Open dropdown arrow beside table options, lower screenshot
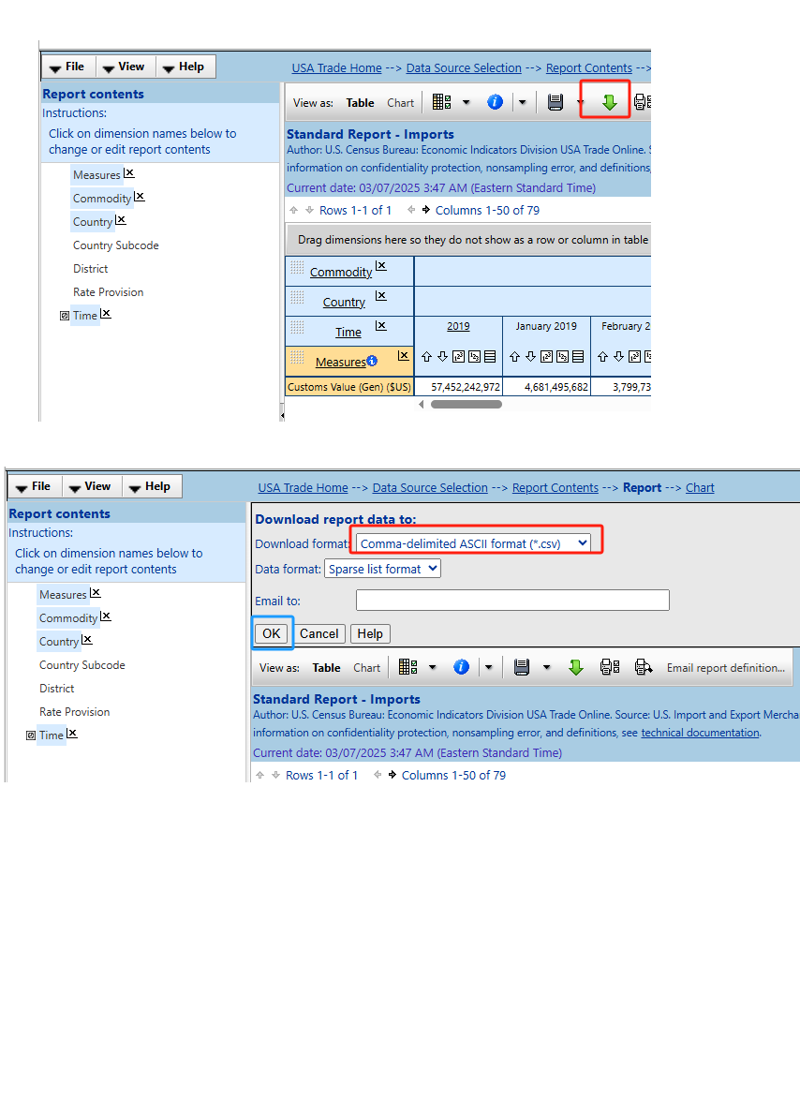Screen dimensions: 800x1099 [433, 667]
